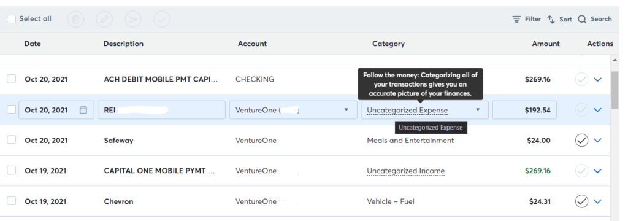This screenshot has width=628, height=221.
Task: Open the Filter options
Action: click(x=527, y=19)
